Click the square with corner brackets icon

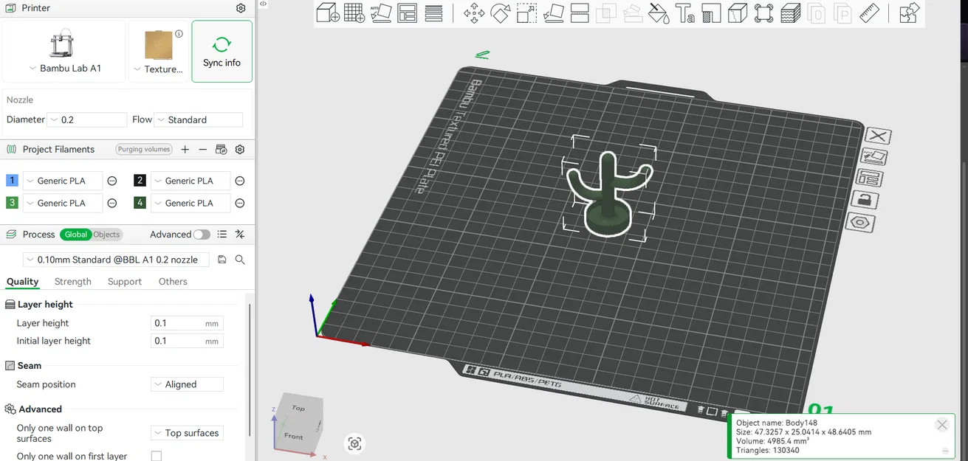pos(763,13)
